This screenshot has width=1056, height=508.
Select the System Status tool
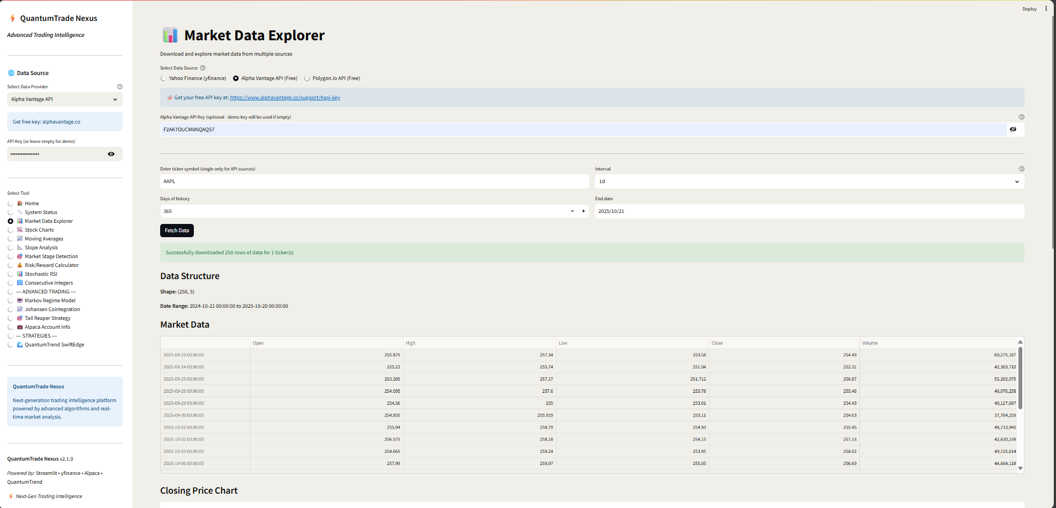[x=33, y=212]
